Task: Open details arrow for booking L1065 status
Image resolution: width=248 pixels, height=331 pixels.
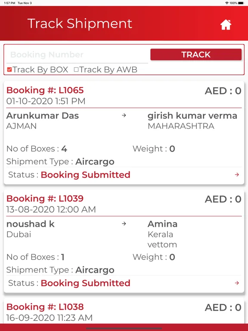Action: coord(237,175)
